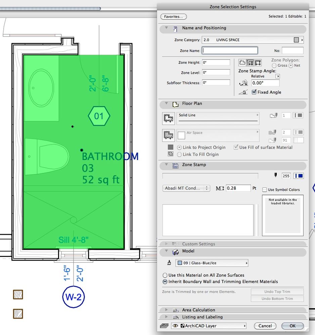Click the zone outline line type icon
The width and height of the screenshot is (315, 335).
click(169, 118)
